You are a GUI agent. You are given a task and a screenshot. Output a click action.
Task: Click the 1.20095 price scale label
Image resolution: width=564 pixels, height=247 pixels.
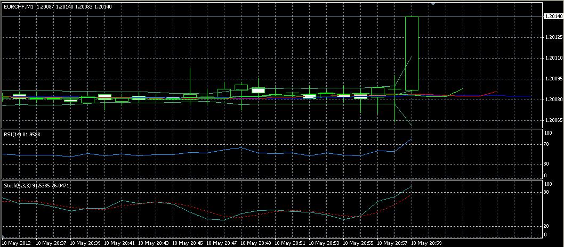tap(553, 79)
